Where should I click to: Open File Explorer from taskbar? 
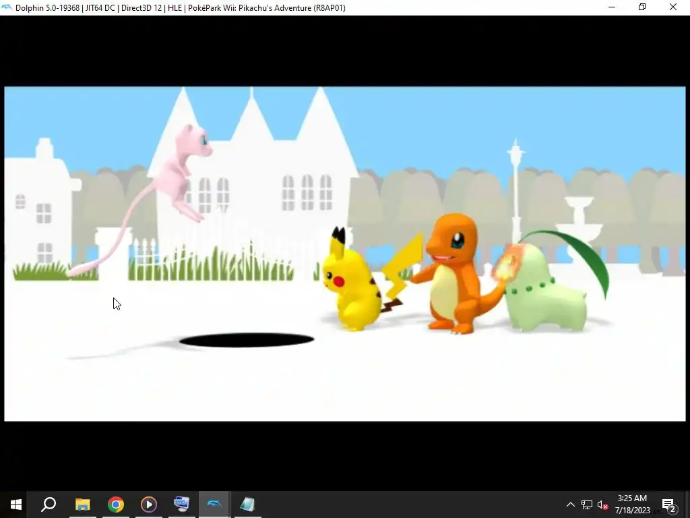pyautogui.click(x=82, y=505)
